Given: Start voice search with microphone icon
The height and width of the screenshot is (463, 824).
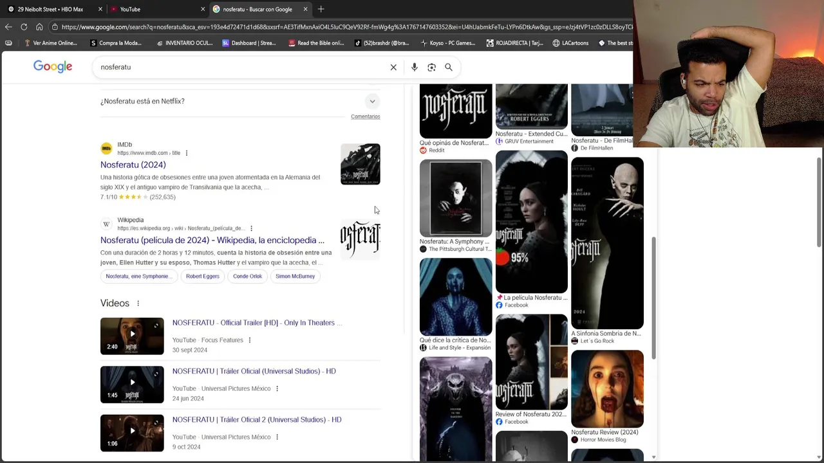Looking at the screenshot, I should tap(415, 67).
